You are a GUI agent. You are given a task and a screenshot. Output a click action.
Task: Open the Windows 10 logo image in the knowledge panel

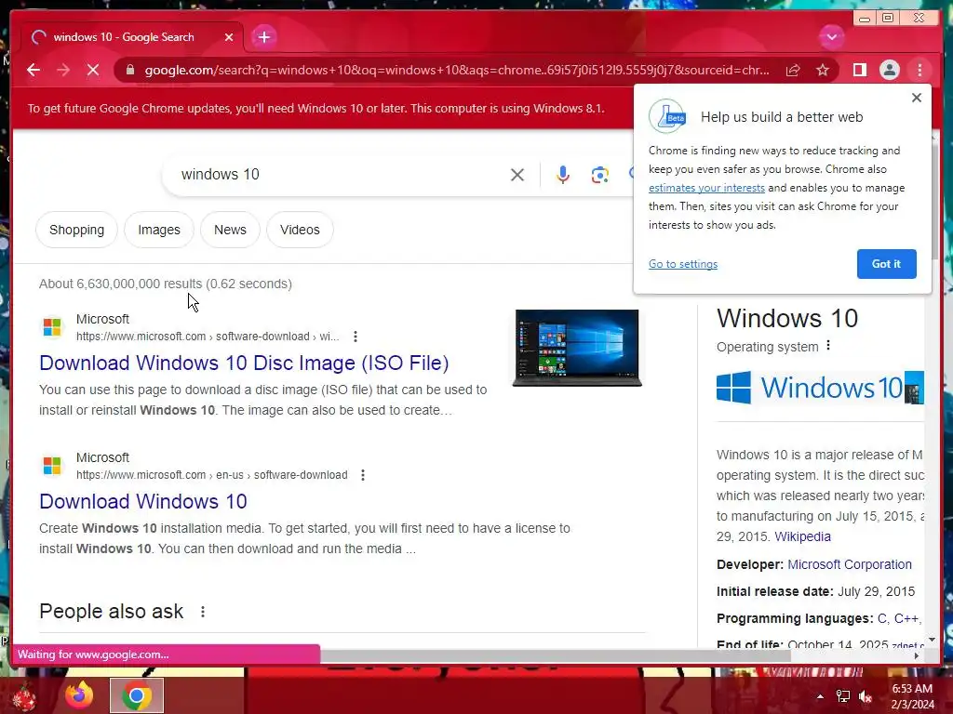pyautogui.click(x=811, y=388)
